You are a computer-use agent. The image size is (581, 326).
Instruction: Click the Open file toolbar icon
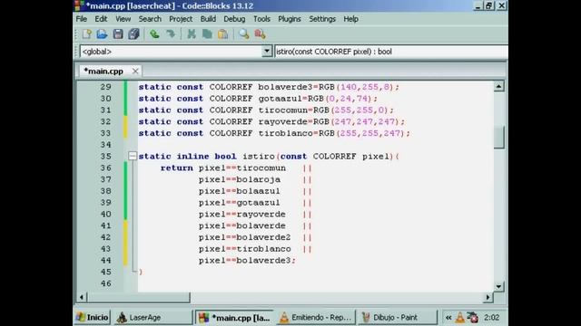pyautogui.click(x=102, y=34)
